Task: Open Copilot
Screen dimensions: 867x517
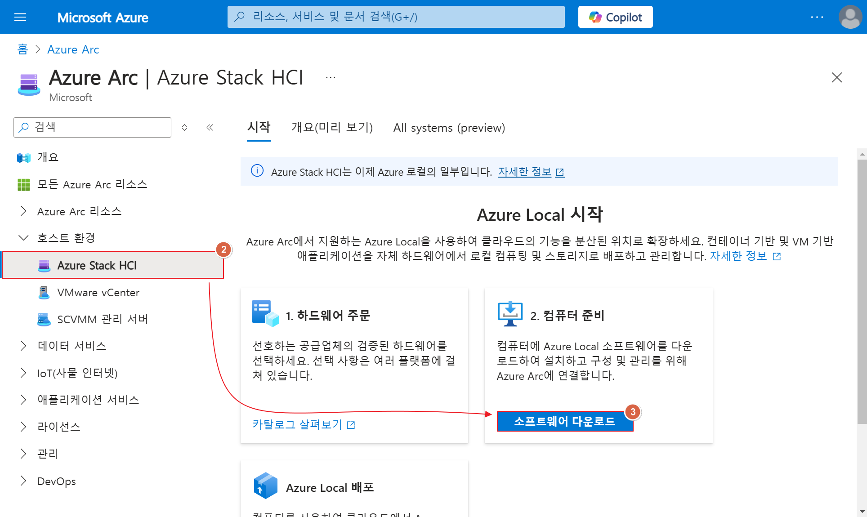Action: 615,17
